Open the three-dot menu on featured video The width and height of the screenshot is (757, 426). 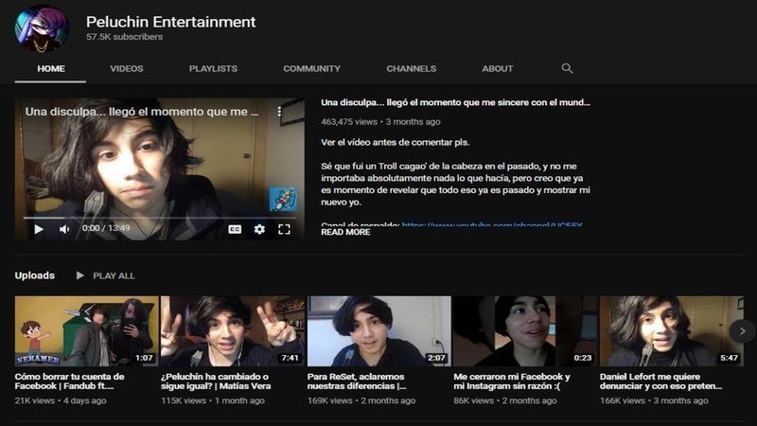pos(279,112)
